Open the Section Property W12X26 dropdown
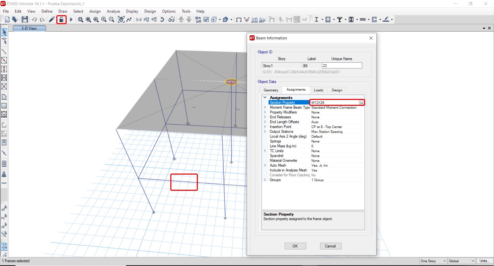Screen dimensions: 494x266 pyautogui.click(x=361, y=103)
